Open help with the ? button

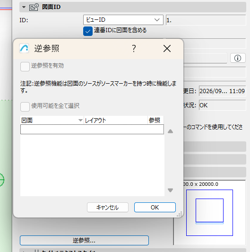coord(134,48)
